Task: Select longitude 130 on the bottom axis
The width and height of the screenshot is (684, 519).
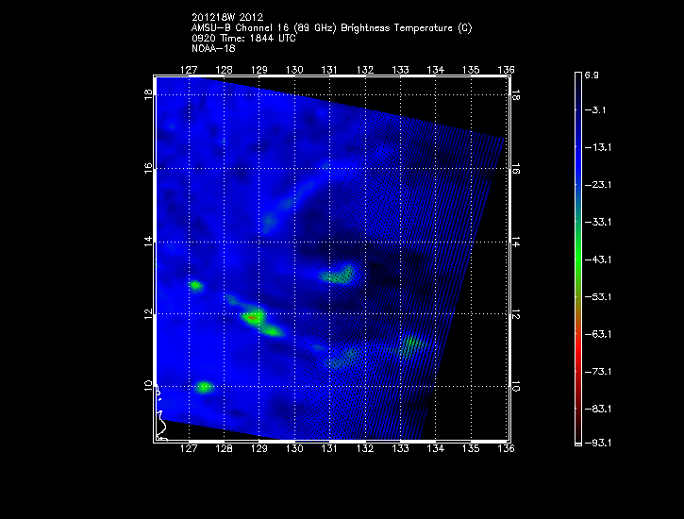Action: click(x=294, y=448)
